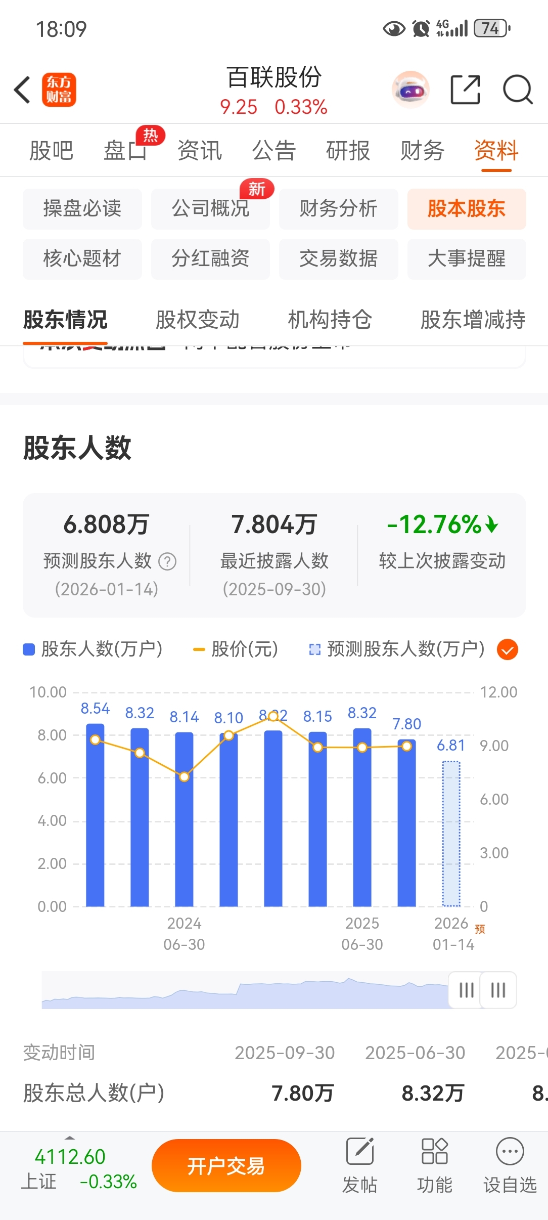Expand the index bar arrow above 4112.60
Screen dimensions: 548x1220
point(70,1138)
